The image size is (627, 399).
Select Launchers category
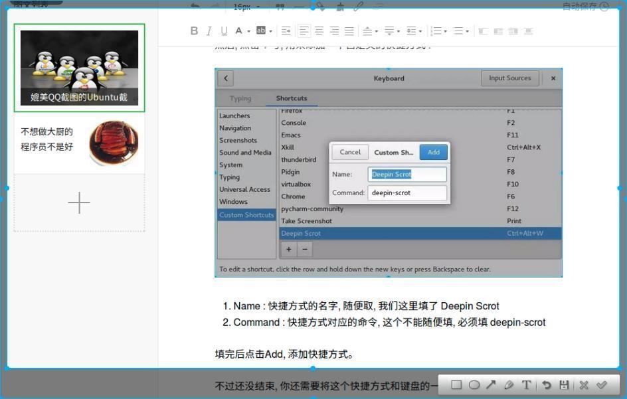[x=234, y=116]
